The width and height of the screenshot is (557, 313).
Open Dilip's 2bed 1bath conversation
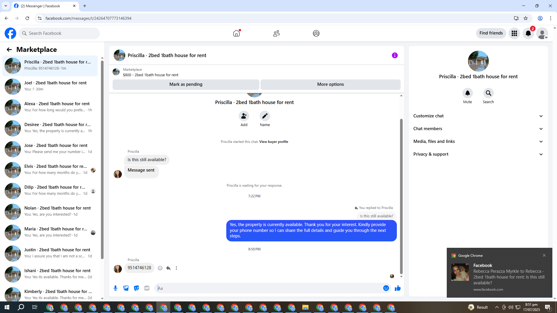pyautogui.click(x=50, y=191)
